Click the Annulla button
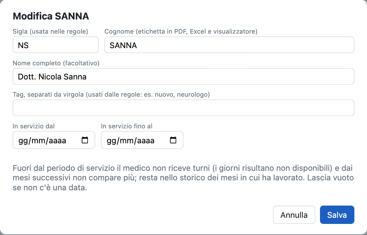367x235 pixels. pos(294,215)
